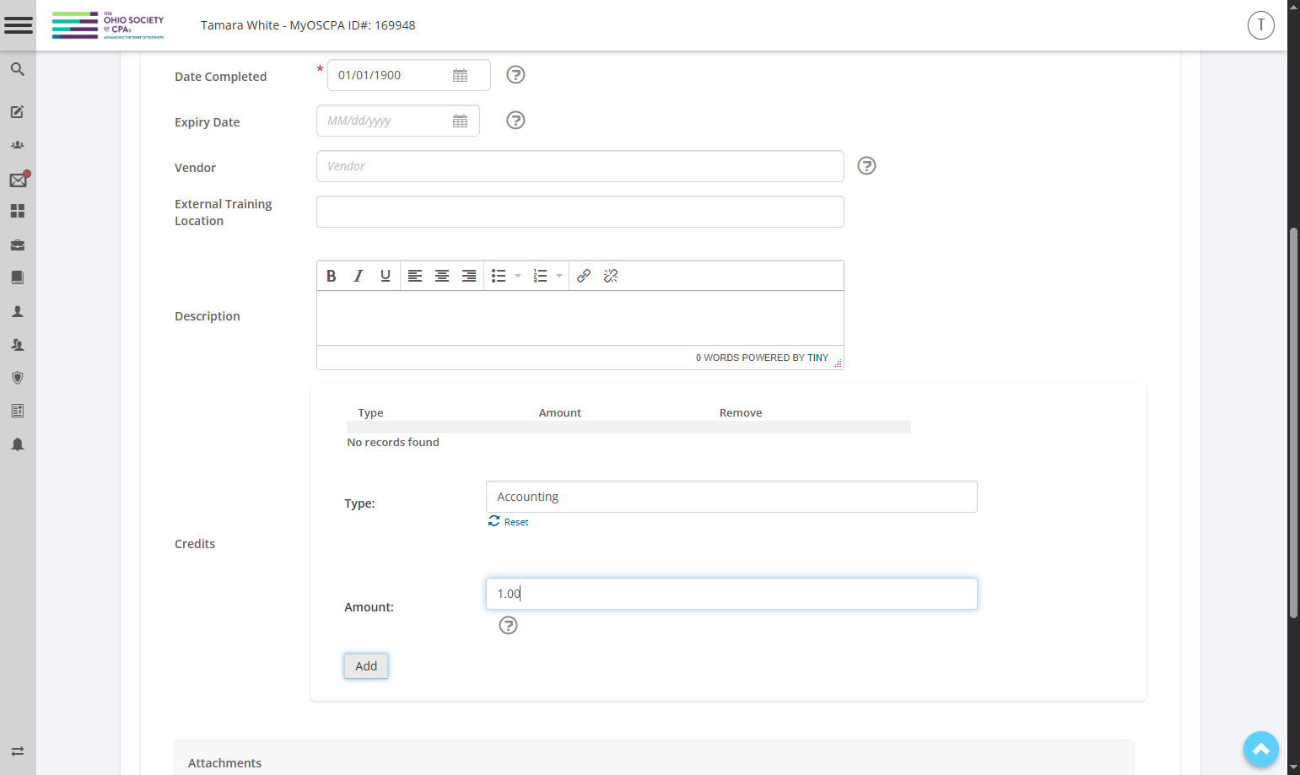Toggle bold formatting in Description editor
1300x775 pixels.
[x=332, y=276]
